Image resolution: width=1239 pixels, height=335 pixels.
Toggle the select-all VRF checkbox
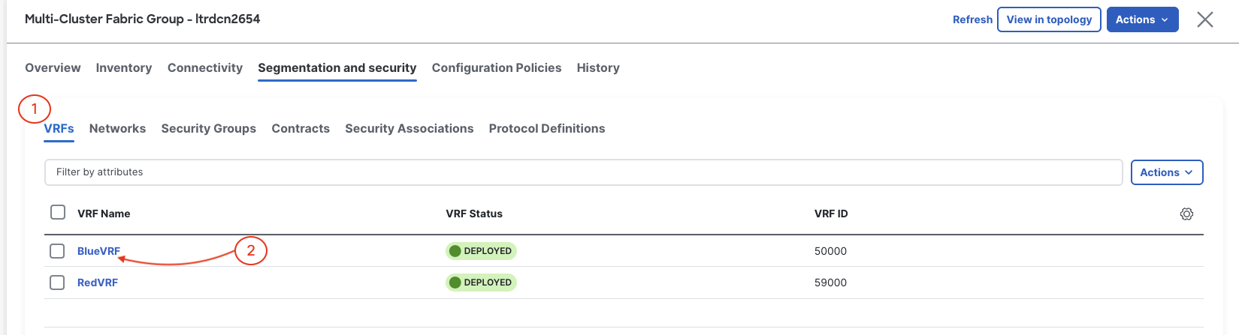[x=58, y=212]
